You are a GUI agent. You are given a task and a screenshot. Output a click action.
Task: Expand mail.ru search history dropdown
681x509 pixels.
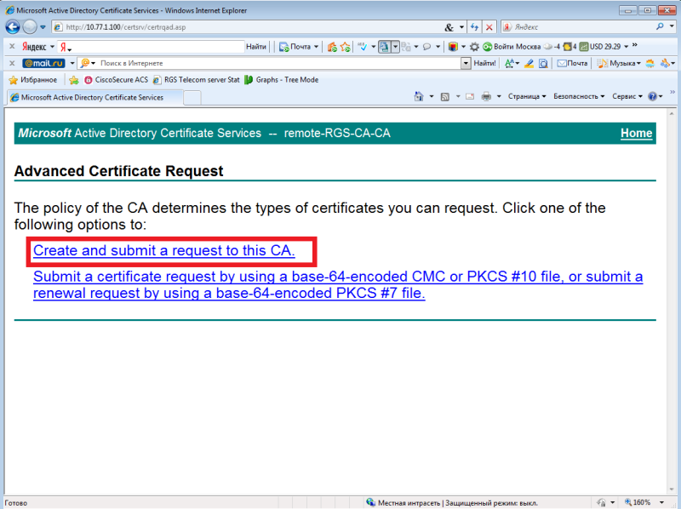(x=466, y=63)
